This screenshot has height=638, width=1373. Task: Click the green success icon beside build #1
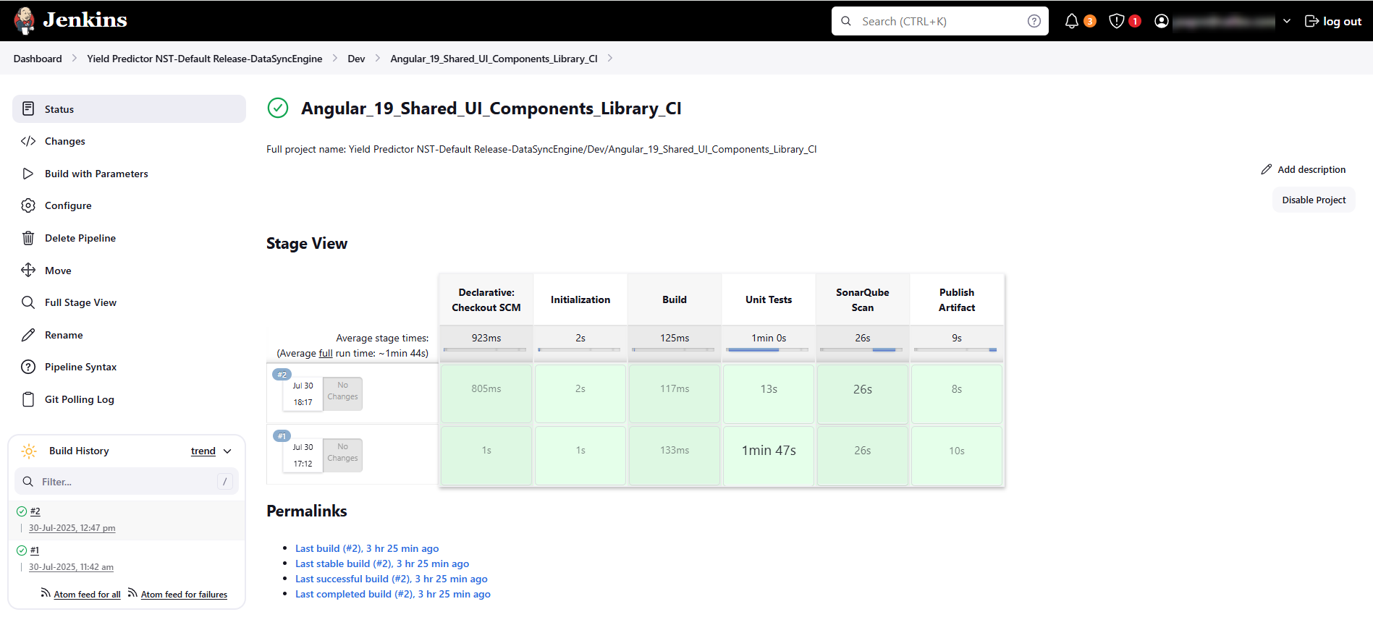pyautogui.click(x=22, y=550)
